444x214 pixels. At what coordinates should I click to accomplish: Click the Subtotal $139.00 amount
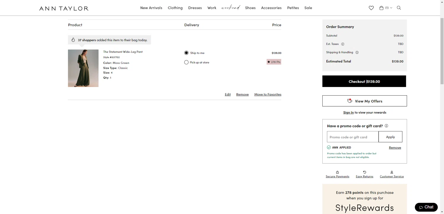pyautogui.click(x=398, y=36)
